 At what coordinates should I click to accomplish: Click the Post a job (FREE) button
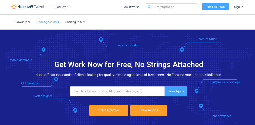coord(216,7)
